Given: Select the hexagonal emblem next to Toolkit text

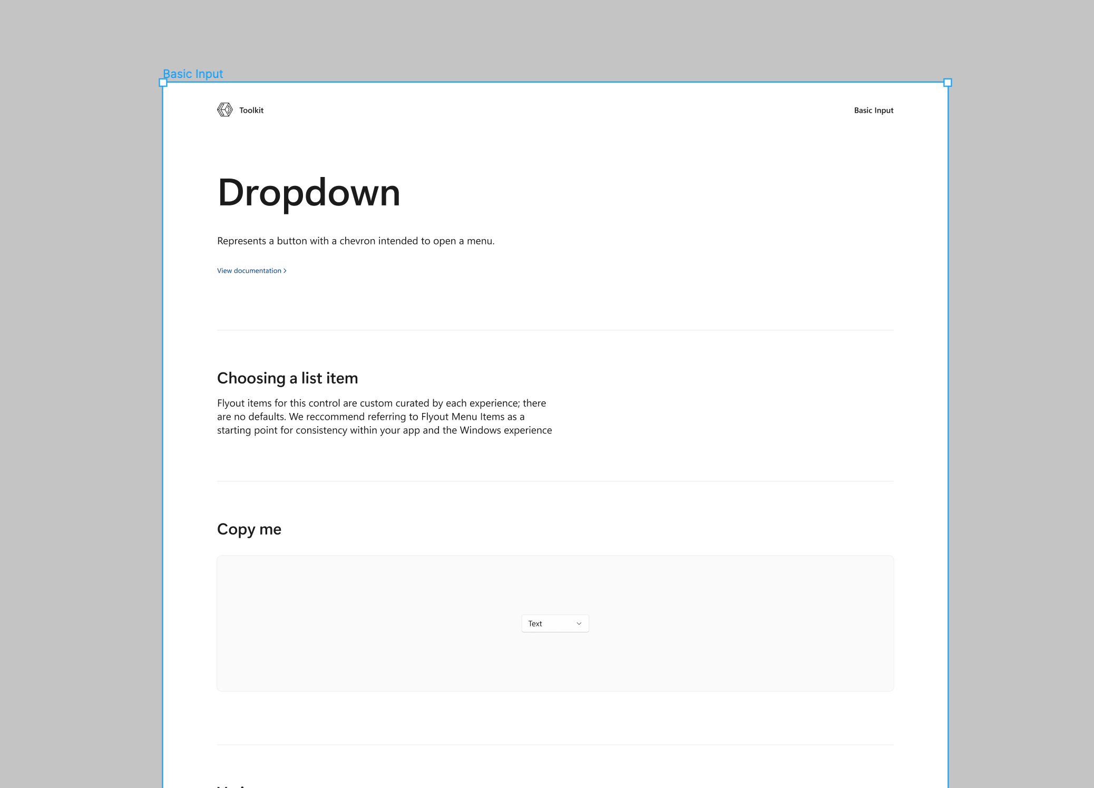Looking at the screenshot, I should [224, 110].
